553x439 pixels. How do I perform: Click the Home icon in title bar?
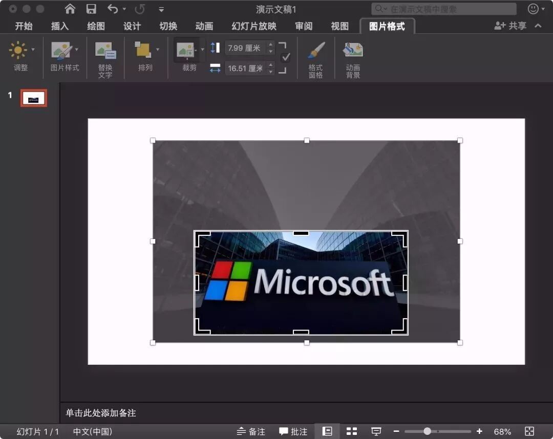[70, 9]
